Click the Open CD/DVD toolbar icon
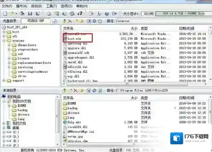This screenshot has height=152, width=212. tap(22, 14)
